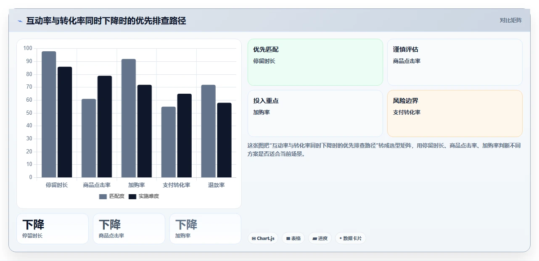Click the 100 y-axis tick label

click(28, 48)
